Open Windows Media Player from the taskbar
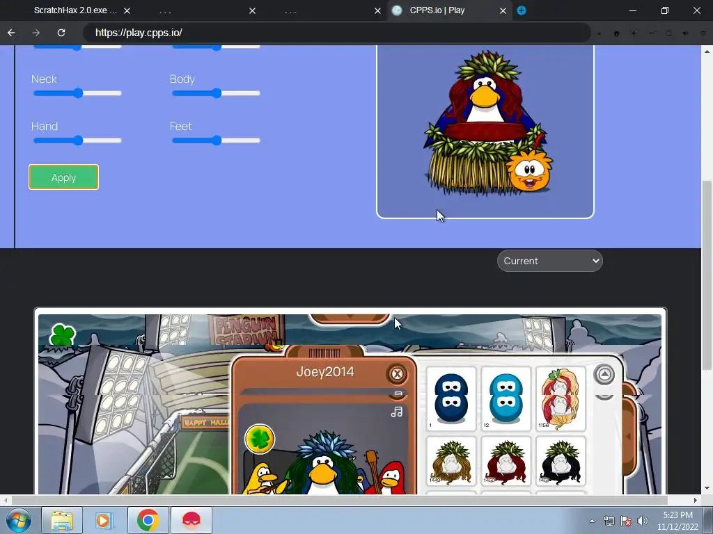The image size is (713, 534). point(104,520)
